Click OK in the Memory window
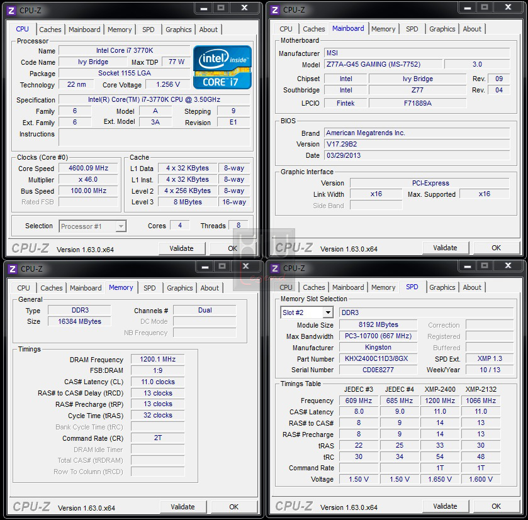528x520 pixels. (234, 507)
